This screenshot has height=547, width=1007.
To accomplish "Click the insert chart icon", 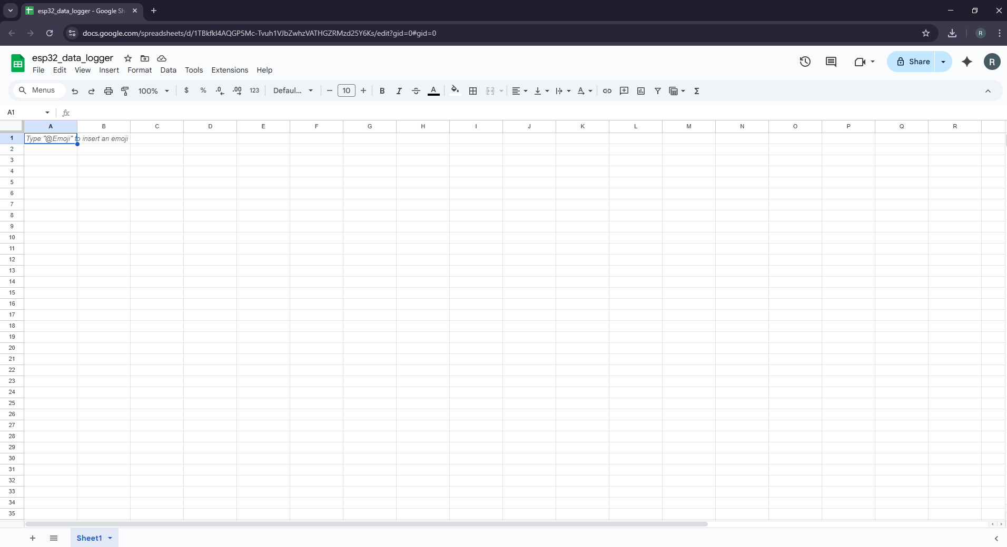I will tap(641, 91).
